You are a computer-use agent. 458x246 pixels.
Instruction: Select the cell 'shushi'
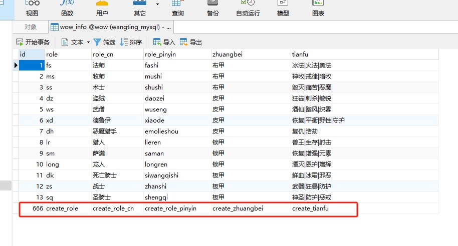(x=177, y=87)
